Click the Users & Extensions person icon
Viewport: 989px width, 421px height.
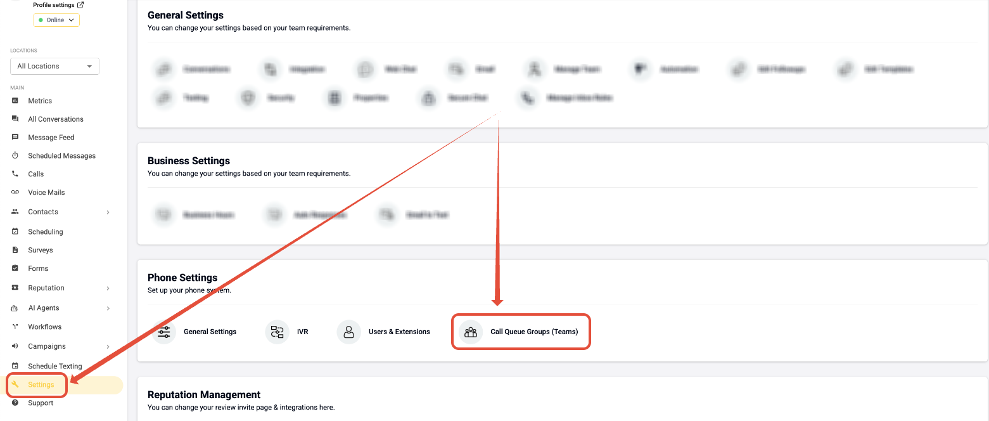[x=348, y=332]
